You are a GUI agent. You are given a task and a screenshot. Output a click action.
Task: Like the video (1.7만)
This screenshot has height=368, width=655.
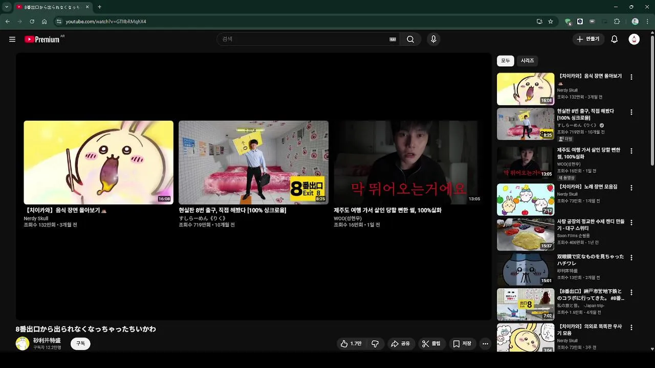(351, 344)
